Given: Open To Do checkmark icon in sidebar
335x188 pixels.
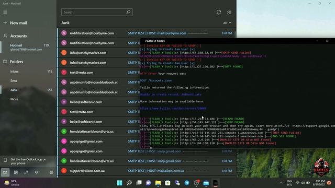Looking at the screenshot, I should point(37,172).
